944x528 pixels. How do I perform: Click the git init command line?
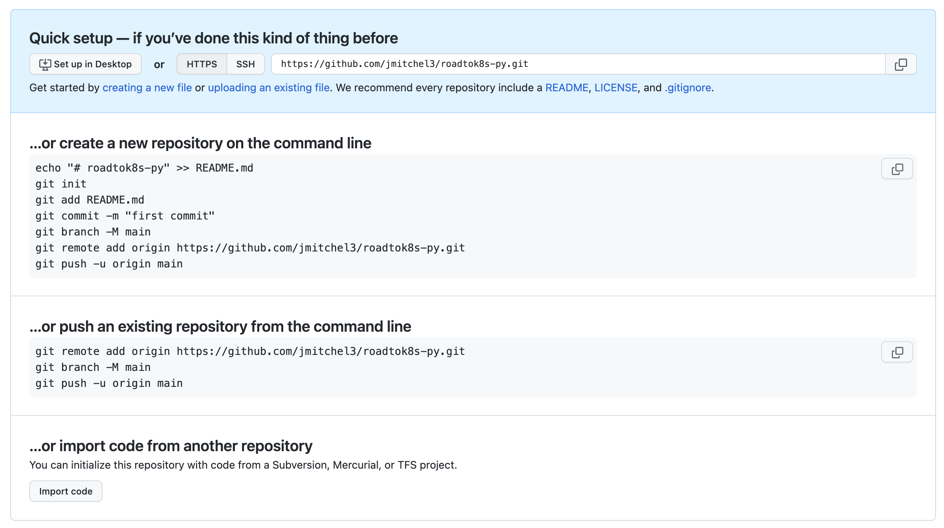[x=61, y=184]
